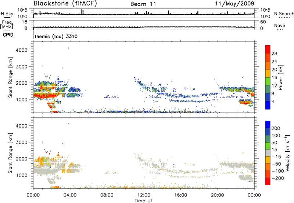Select the "Time UT" axis title
This screenshot has height=203, width=294.
[x=144, y=200]
